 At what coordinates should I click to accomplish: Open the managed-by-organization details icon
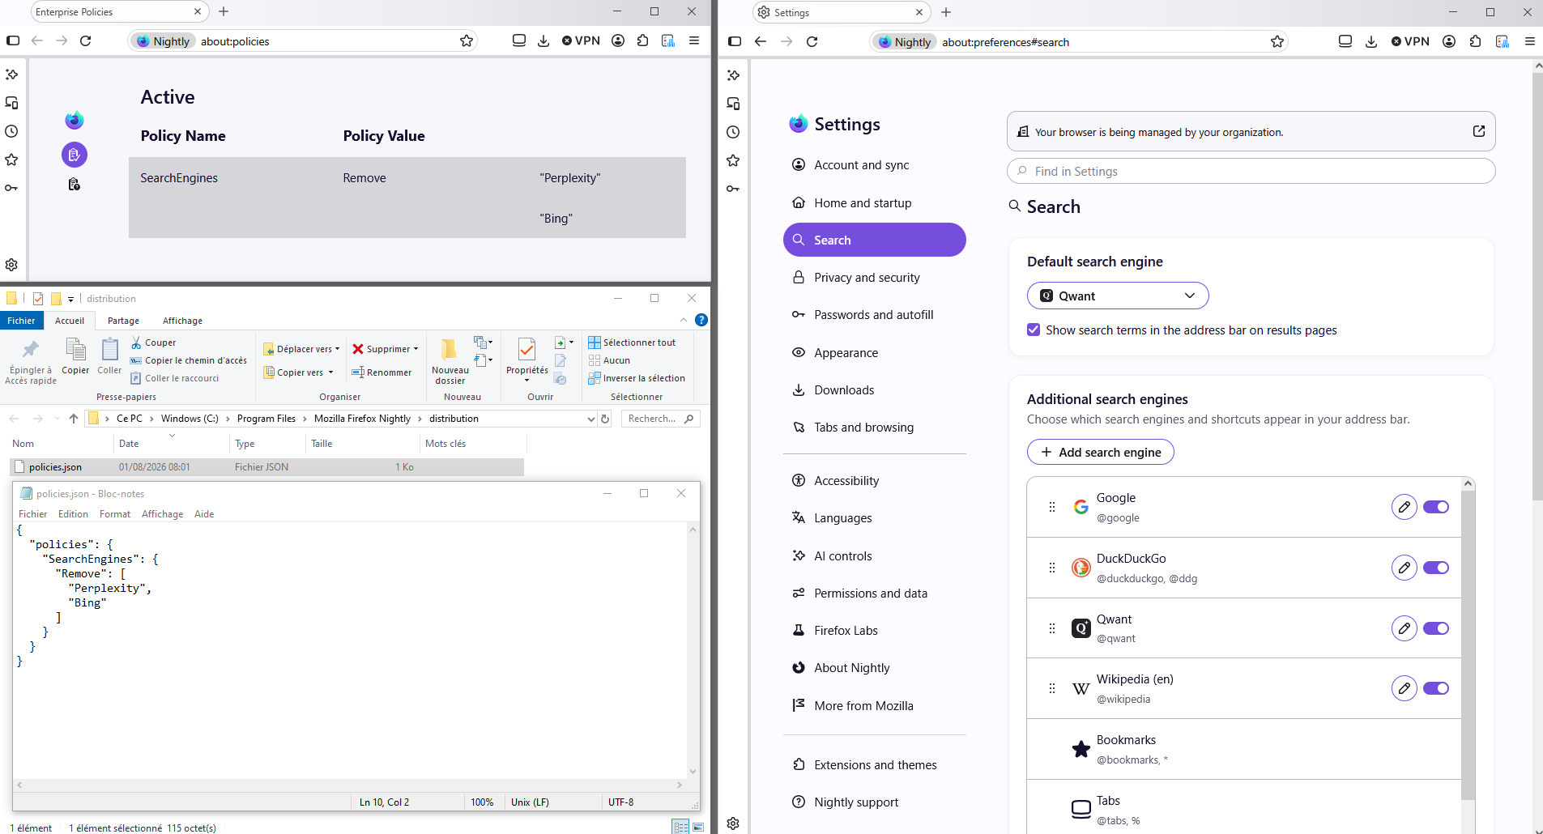pos(1479,131)
